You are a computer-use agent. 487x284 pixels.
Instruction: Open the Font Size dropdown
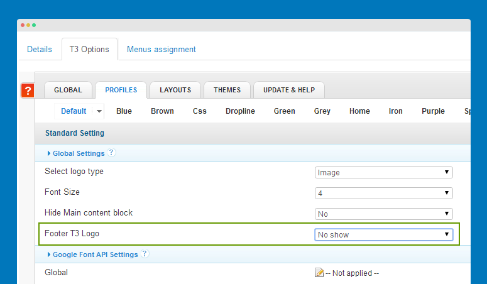coord(383,193)
